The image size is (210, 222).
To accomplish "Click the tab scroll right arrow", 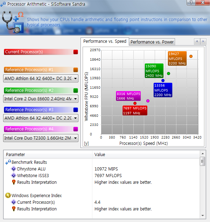I will point(203,41).
